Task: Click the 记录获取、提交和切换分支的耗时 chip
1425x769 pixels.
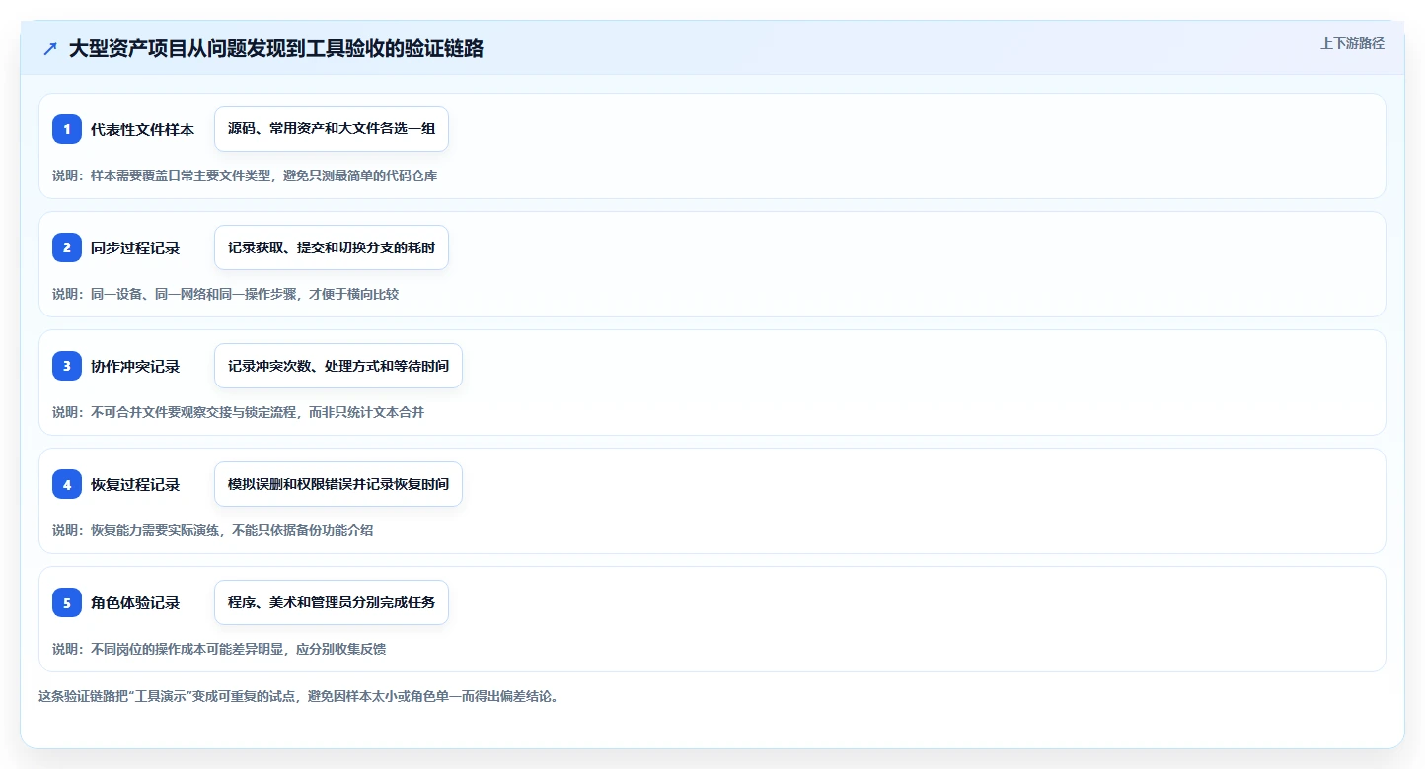Action: (x=332, y=247)
